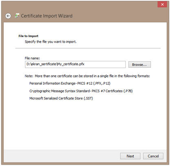This screenshot has width=171, height=166.
Task: Proceed with the Next button
Action: coord(130,156)
